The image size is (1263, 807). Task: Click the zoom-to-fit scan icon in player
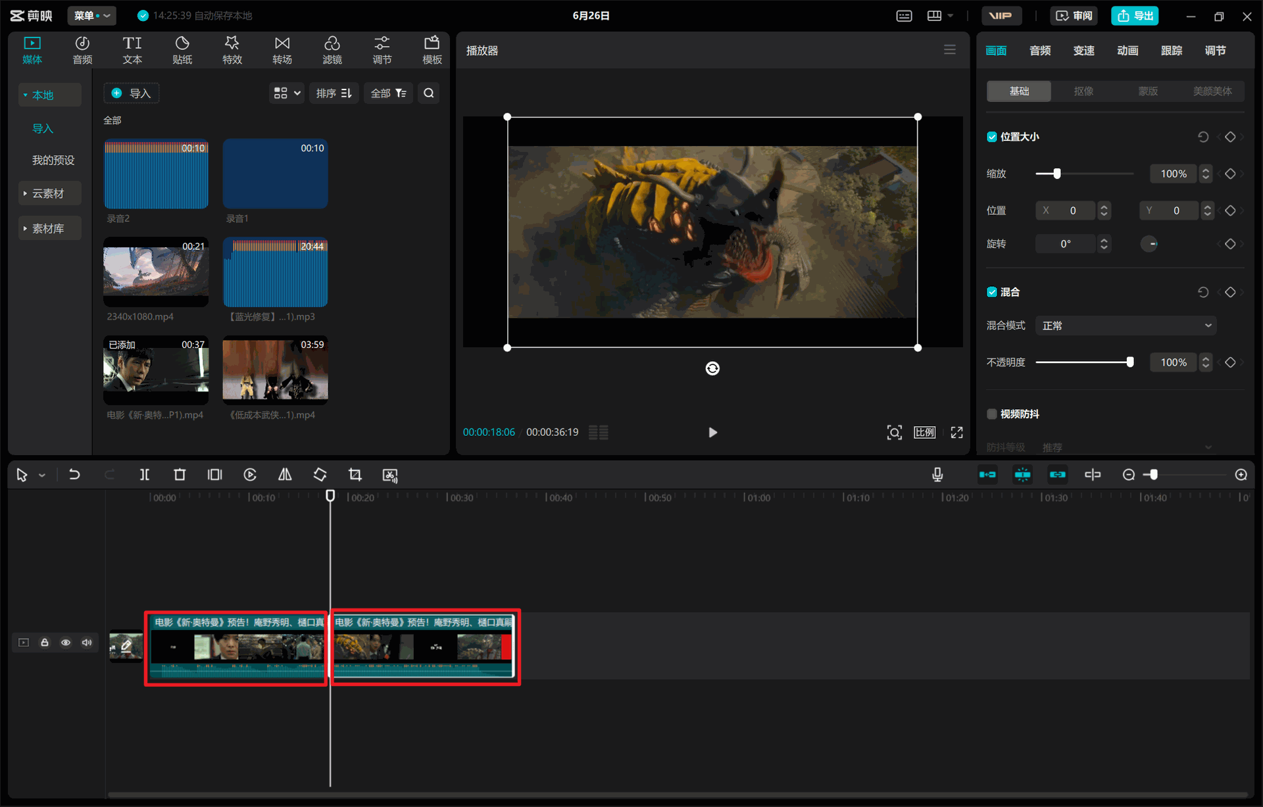click(x=894, y=432)
